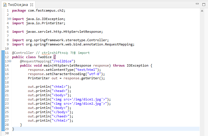Image resolution: width=208 pixels, height=136 pixels.
Task: Click class name 'TwoDice' on line 12
Action: (x=45, y=57)
